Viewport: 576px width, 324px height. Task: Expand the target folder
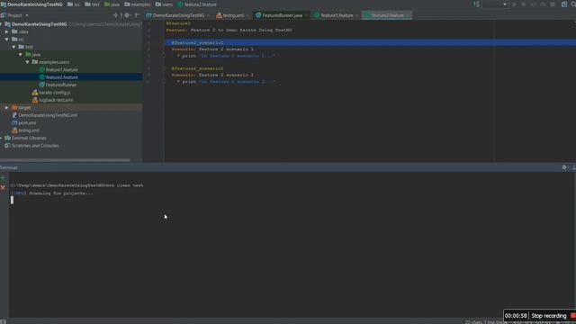[6, 108]
